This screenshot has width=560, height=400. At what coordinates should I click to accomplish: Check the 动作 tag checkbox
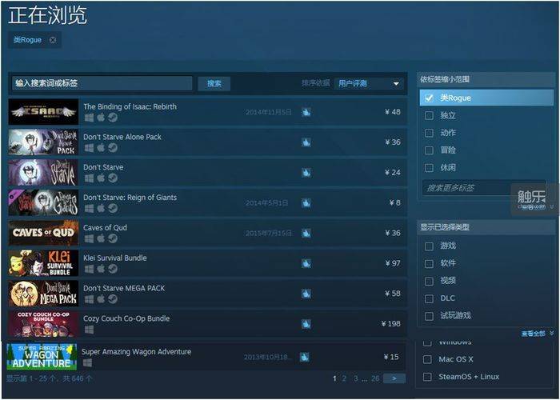point(429,133)
